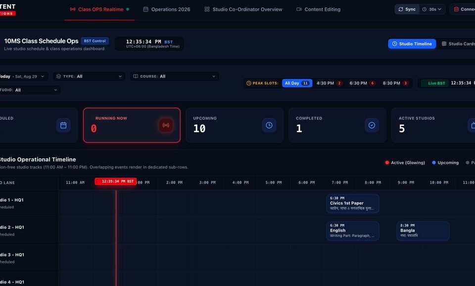The height and width of the screenshot is (286, 475).
Task: Click the 11:00 AM timeline header
Action: pos(75,183)
